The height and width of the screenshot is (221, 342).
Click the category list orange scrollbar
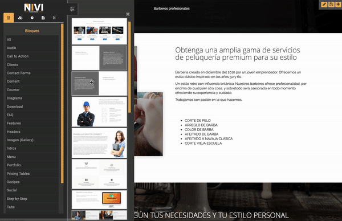62,103
